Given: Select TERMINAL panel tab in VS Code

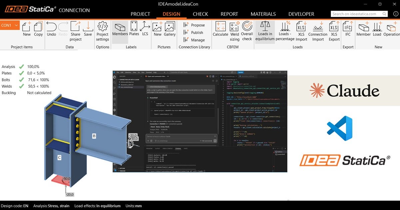Looking at the screenshot, I should pos(178,148).
